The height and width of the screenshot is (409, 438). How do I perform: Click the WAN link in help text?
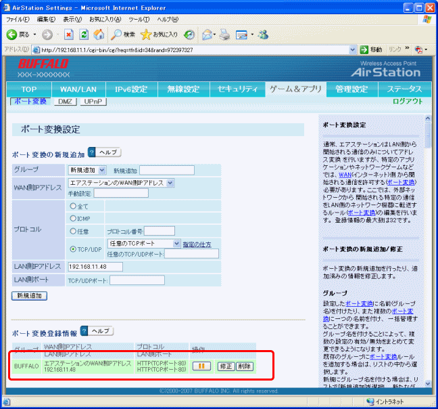point(345,175)
